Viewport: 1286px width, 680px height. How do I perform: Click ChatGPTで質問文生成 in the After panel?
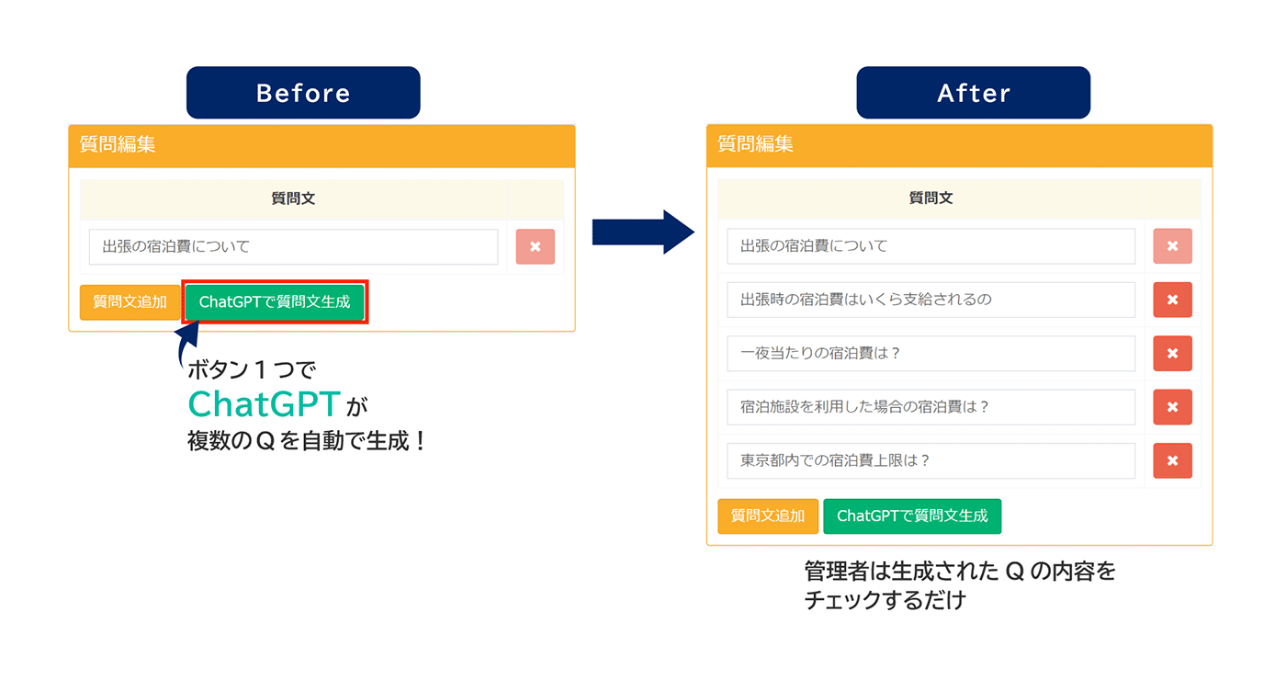click(912, 516)
